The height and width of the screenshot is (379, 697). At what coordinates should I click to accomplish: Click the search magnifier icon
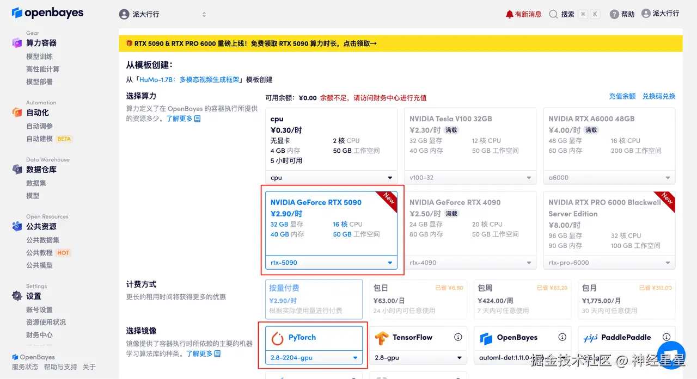pyautogui.click(x=553, y=14)
